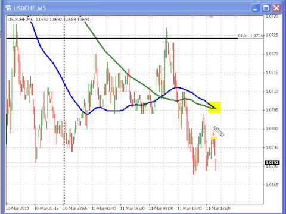Click the 1.0685 price scale label

(272, 185)
